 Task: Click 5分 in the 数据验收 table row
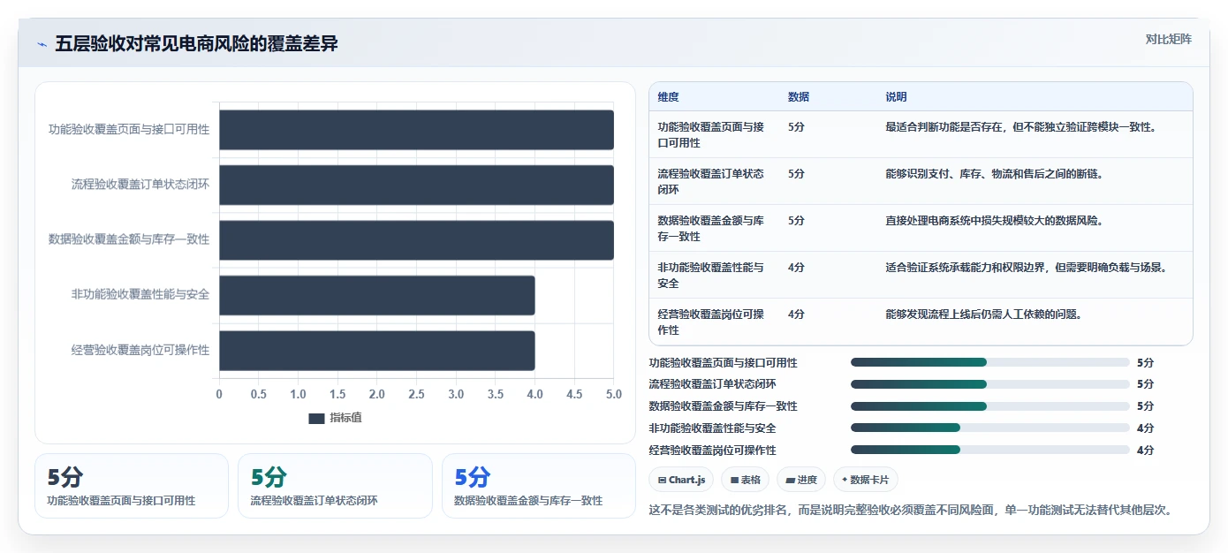[x=796, y=220]
